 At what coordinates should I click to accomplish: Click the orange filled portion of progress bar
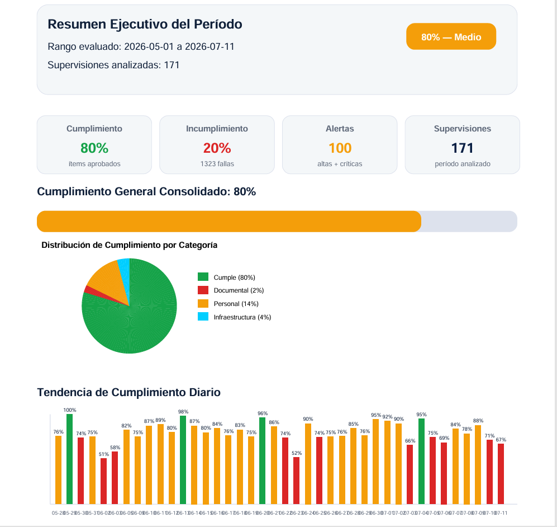(228, 222)
